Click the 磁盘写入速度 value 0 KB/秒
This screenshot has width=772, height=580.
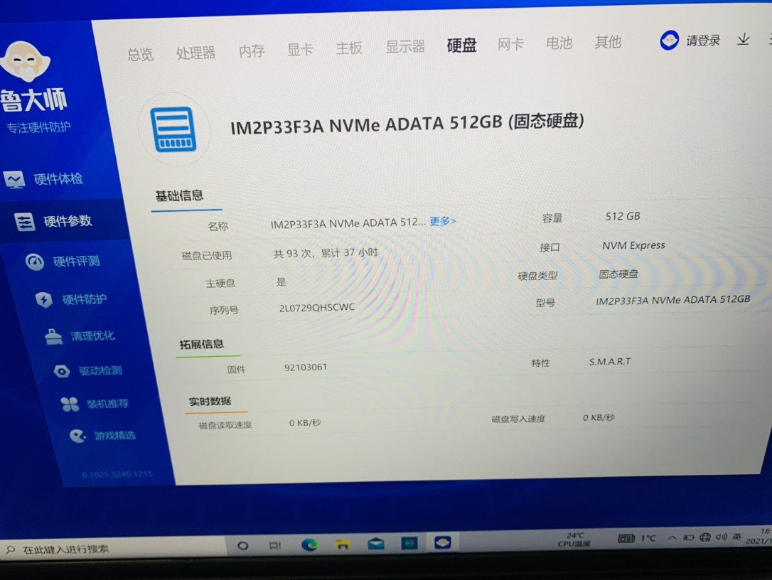pos(599,417)
